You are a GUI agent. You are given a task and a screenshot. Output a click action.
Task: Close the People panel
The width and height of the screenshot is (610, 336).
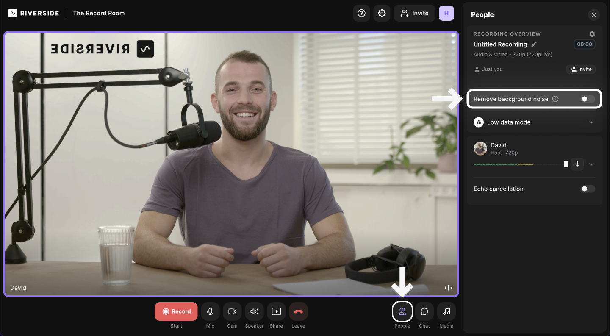(594, 15)
